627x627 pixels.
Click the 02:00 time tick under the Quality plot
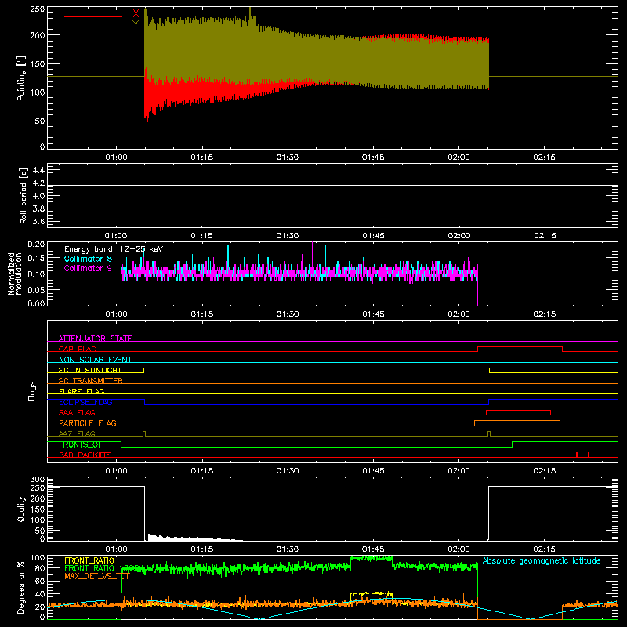pyautogui.click(x=459, y=549)
